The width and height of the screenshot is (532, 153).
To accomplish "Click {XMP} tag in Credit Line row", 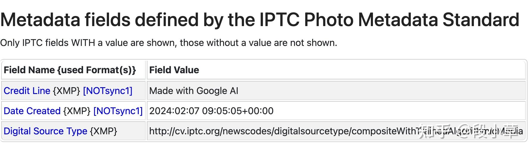I will [66, 91].
